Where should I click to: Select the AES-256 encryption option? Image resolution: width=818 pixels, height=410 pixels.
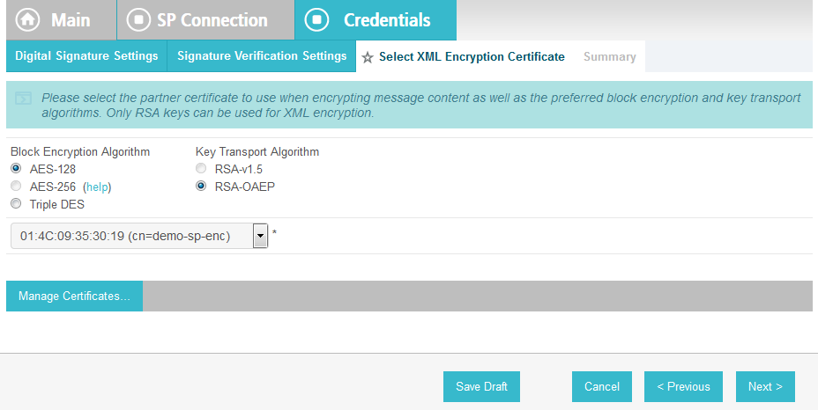click(16, 186)
